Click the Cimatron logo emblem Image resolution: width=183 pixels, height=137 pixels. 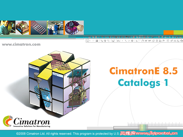click(x=8, y=121)
